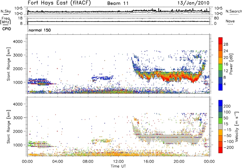The height and width of the screenshot is (168, 242).
Task: Click the "N.Search" legend label
Action: pos(234,11)
